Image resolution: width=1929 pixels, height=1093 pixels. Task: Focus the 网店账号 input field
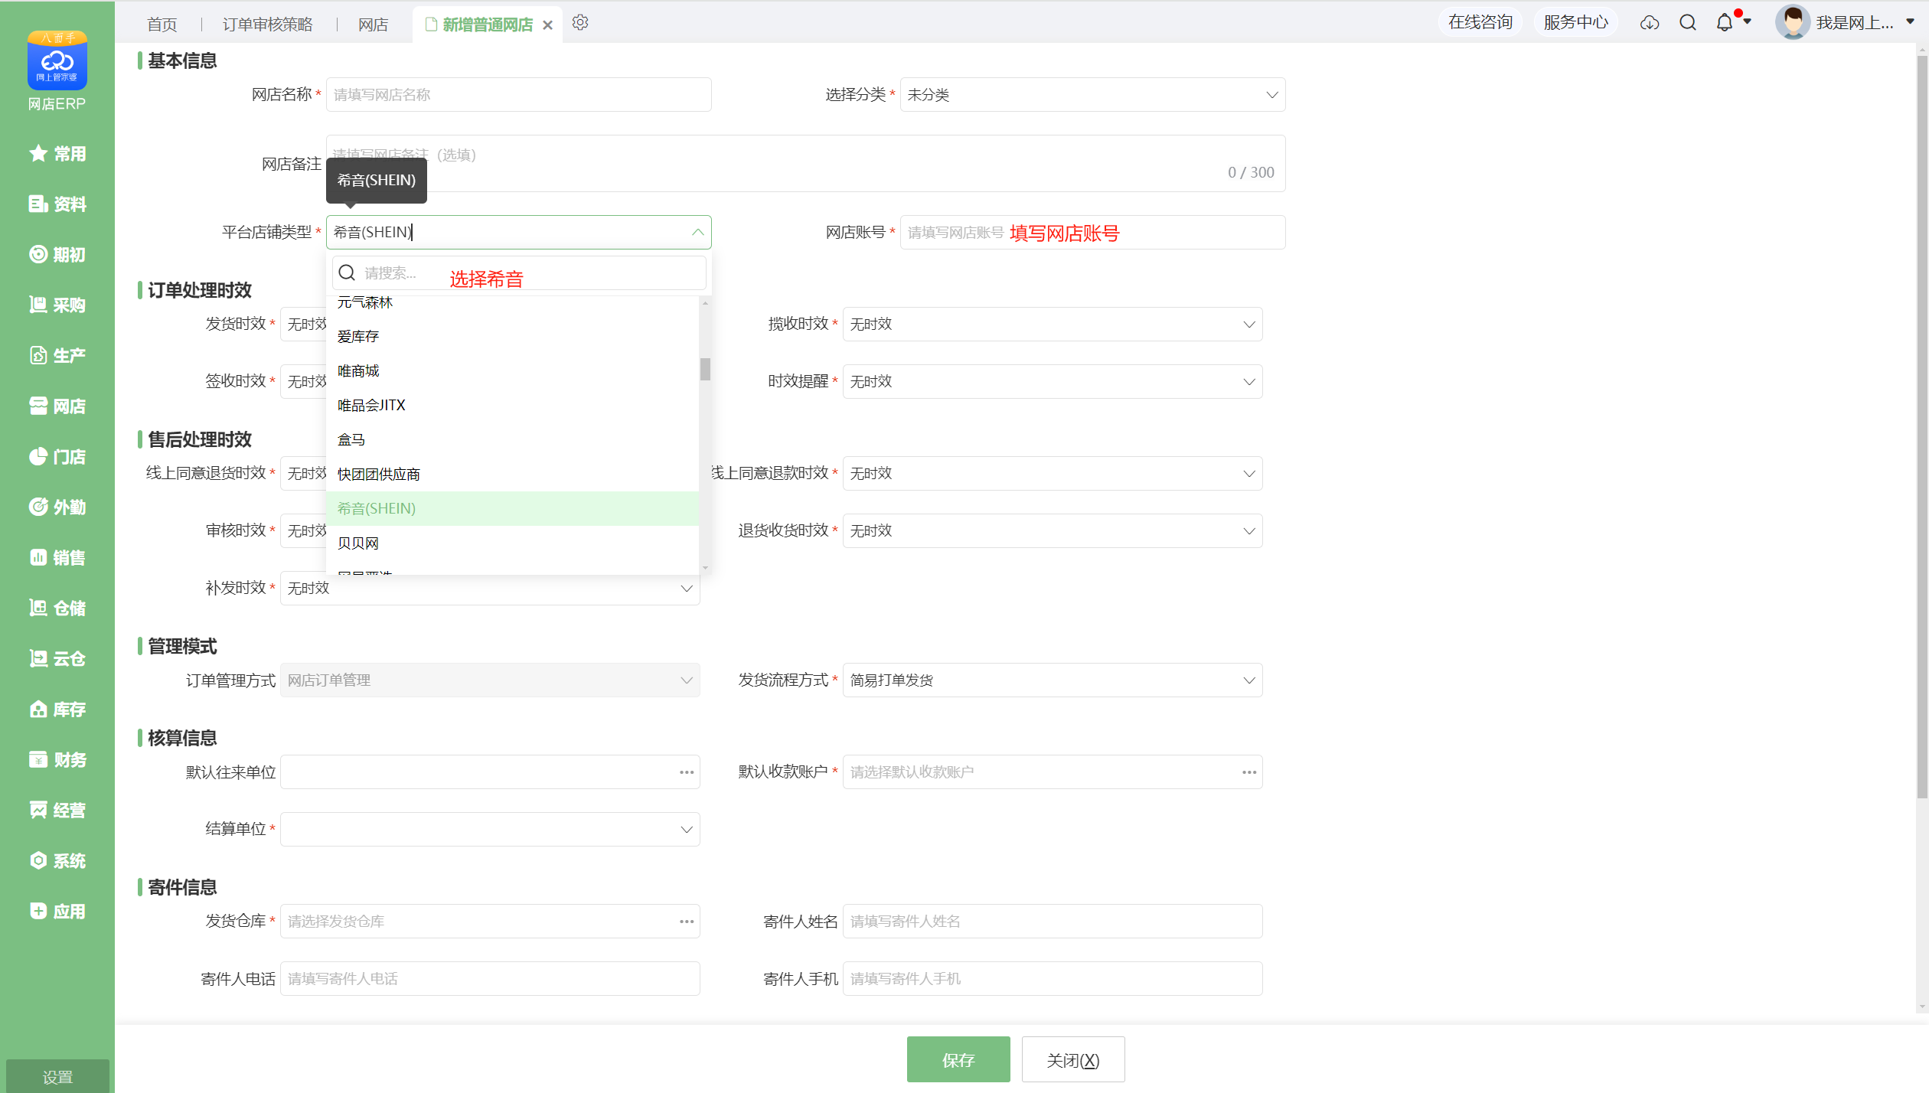(x=1093, y=233)
